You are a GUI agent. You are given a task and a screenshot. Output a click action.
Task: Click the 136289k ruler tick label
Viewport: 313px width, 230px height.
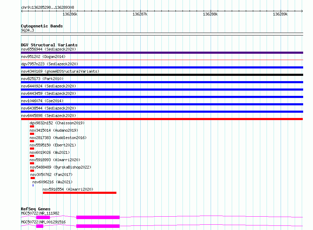(280, 14)
